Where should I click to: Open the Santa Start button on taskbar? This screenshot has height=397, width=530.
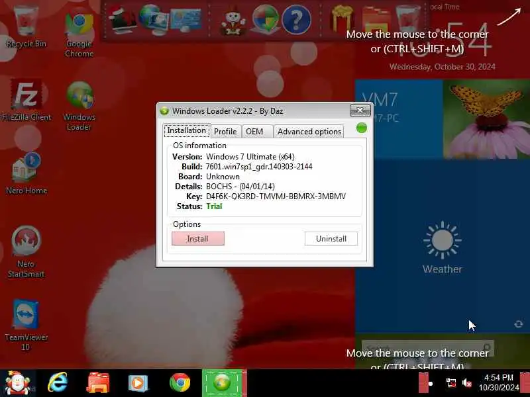[x=18, y=383]
